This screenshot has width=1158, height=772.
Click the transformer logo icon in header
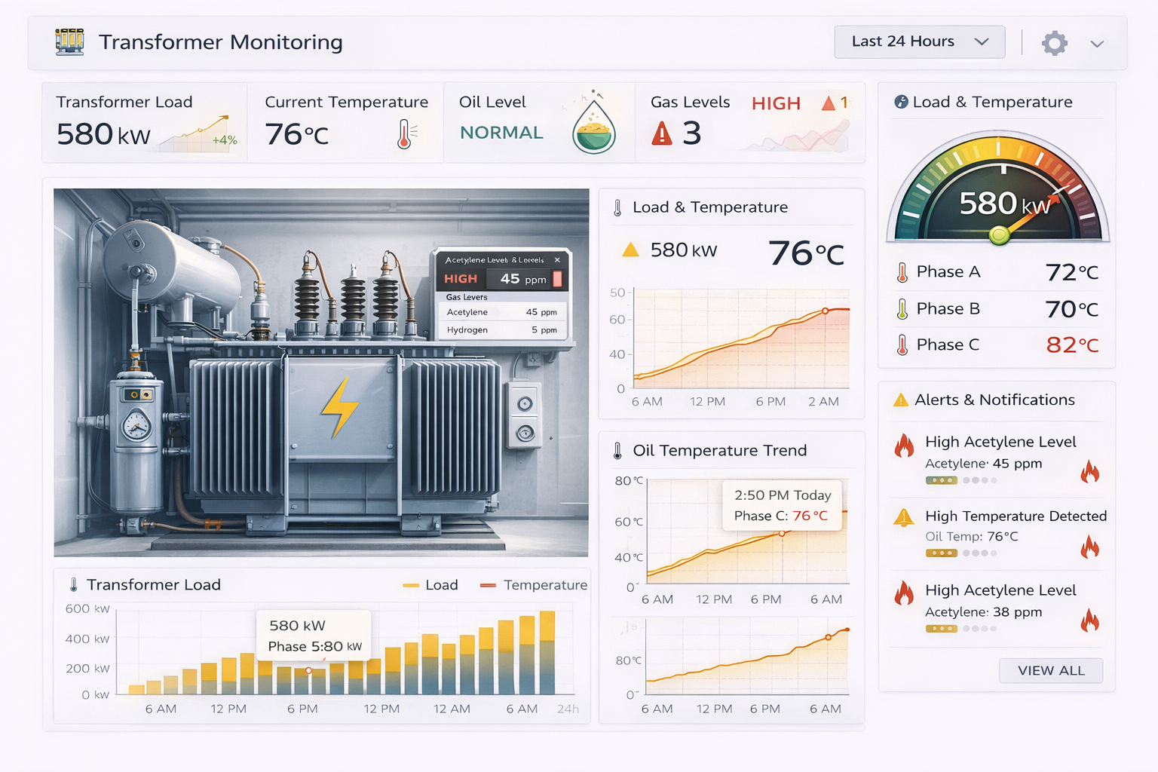(69, 42)
